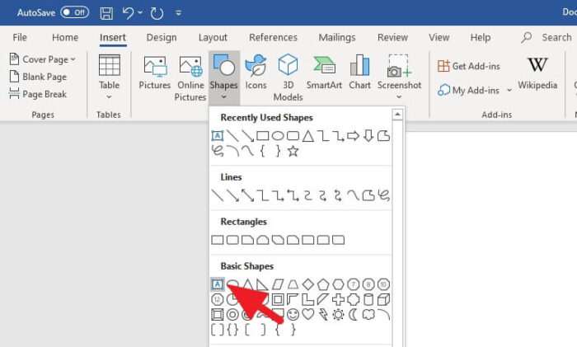Screen dimensions: 577x347
Task: Insert a SmartArt graphic
Action: point(324,73)
